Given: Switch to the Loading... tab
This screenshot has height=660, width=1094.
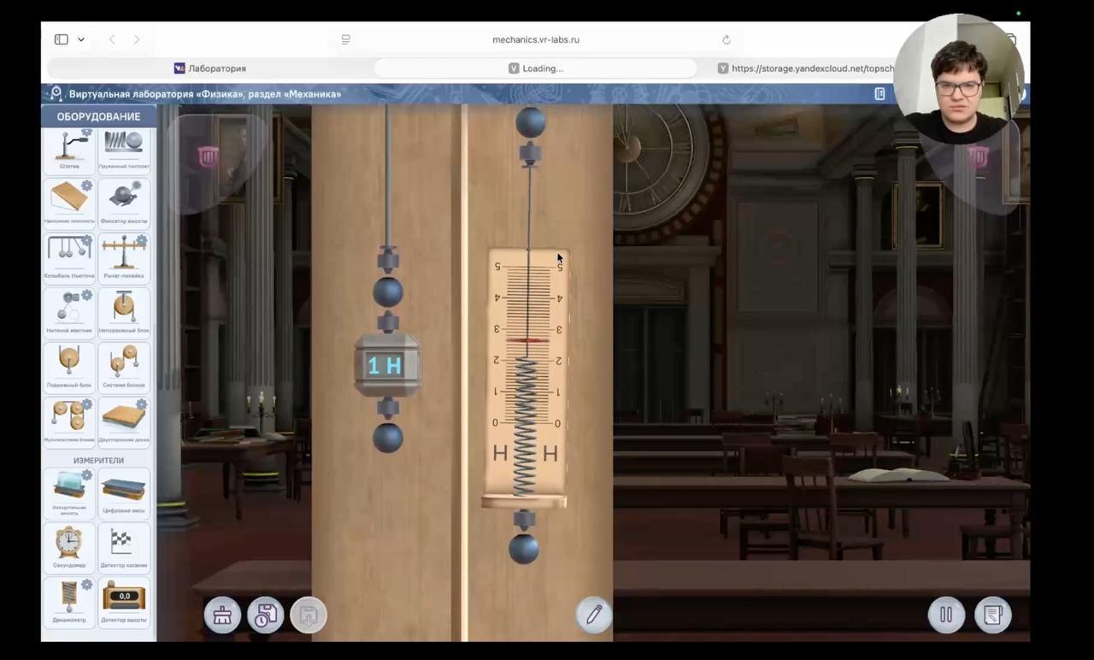Looking at the screenshot, I should [x=536, y=68].
